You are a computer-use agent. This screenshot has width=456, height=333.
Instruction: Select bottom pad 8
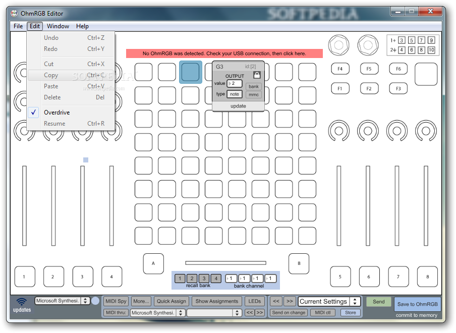[427, 276]
